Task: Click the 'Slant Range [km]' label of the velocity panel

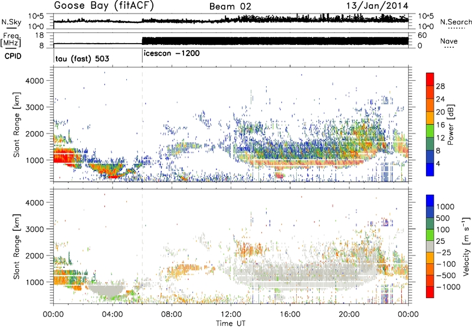Action: (17, 246)
